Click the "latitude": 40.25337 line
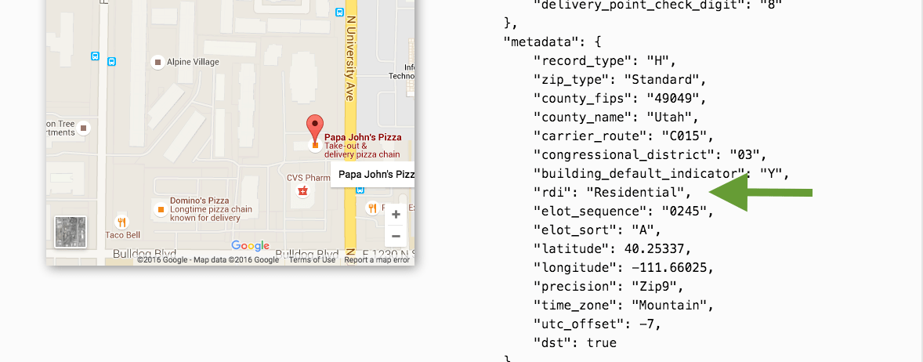This screenshot has height=362, width=923. point(611,249)
